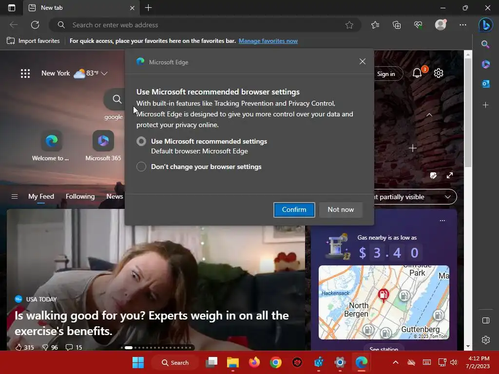Viewport: 499px width, 374px height.
Task: Open Collections icon in toolbar
Action: coord(397,25)
